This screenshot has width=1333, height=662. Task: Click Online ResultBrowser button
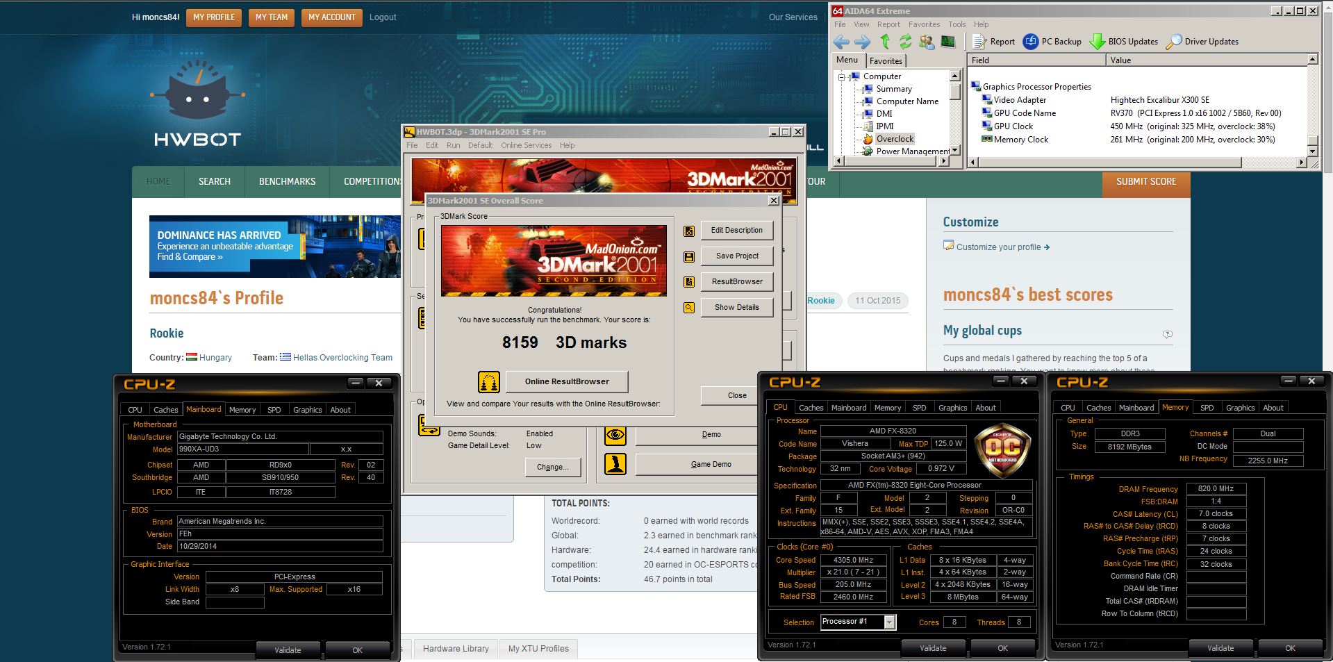(x=567, y=381)
